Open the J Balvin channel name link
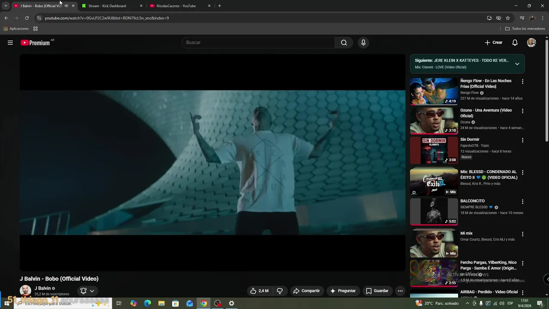The height and width of the screenshot is (309, 549). point(42,288)
